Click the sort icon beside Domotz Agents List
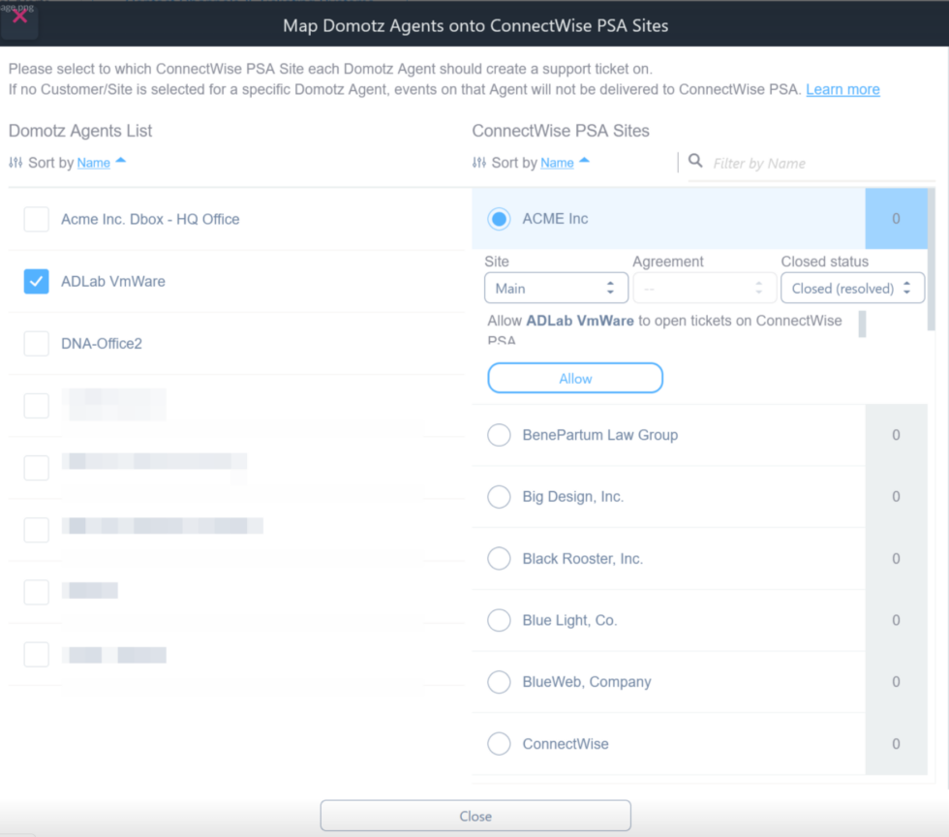Image resolution: width=949 pixels, height=837 pixels. (15, 163)
